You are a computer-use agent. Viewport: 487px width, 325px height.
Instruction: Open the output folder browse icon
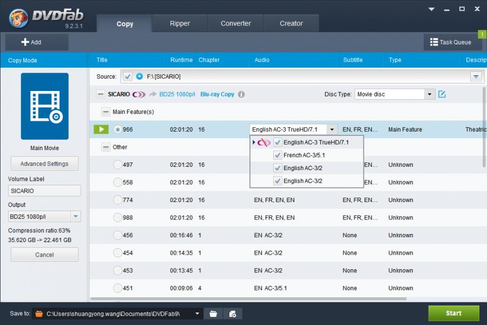coord(214,314)
